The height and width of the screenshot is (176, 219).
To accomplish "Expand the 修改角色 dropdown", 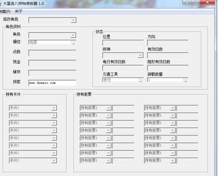I will click(x=73, y=20).
